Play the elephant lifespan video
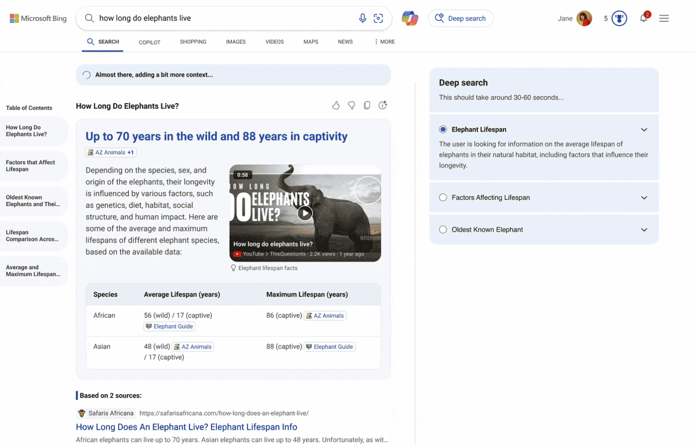This screenshot has height=444, width=695. pyautogui.click(x=305, y=213)
